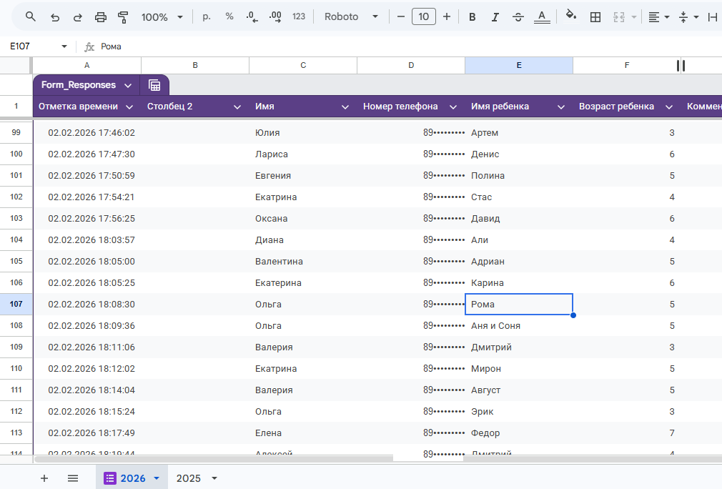This screenshot has height=489, width=722.
Task: Open filter for Столбец 2 column
Action: pos(237,107)
